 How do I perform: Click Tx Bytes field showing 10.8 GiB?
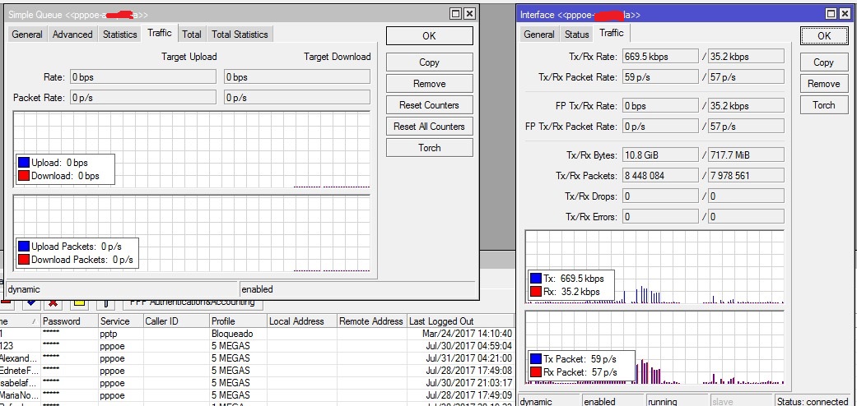tap(660, 155)
